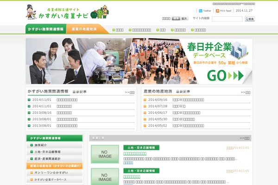Focus the サイト内検索 search input field
The width and height of the screenshot is (278, 185).
227,19
